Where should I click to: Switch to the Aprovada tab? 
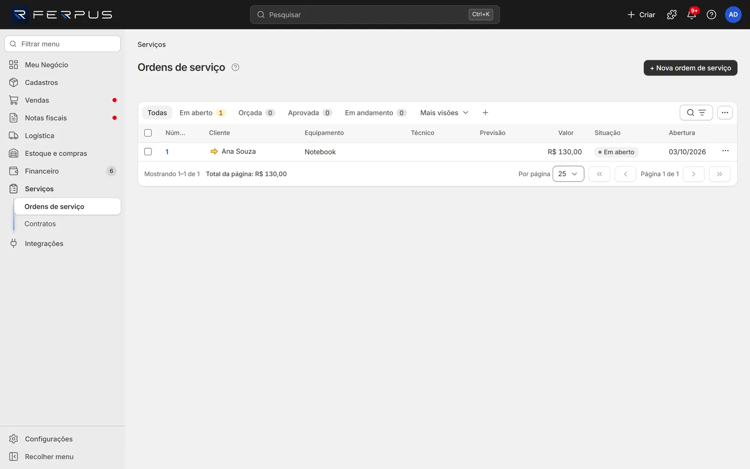(x=310, y=113)
